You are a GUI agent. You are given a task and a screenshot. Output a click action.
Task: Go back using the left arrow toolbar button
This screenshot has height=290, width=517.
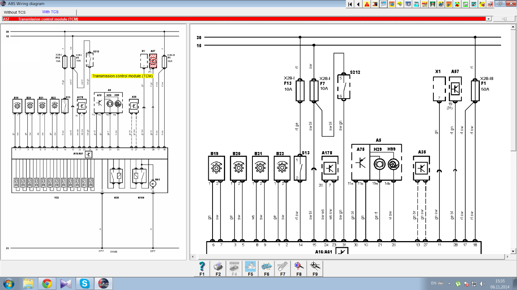[358, 4]
